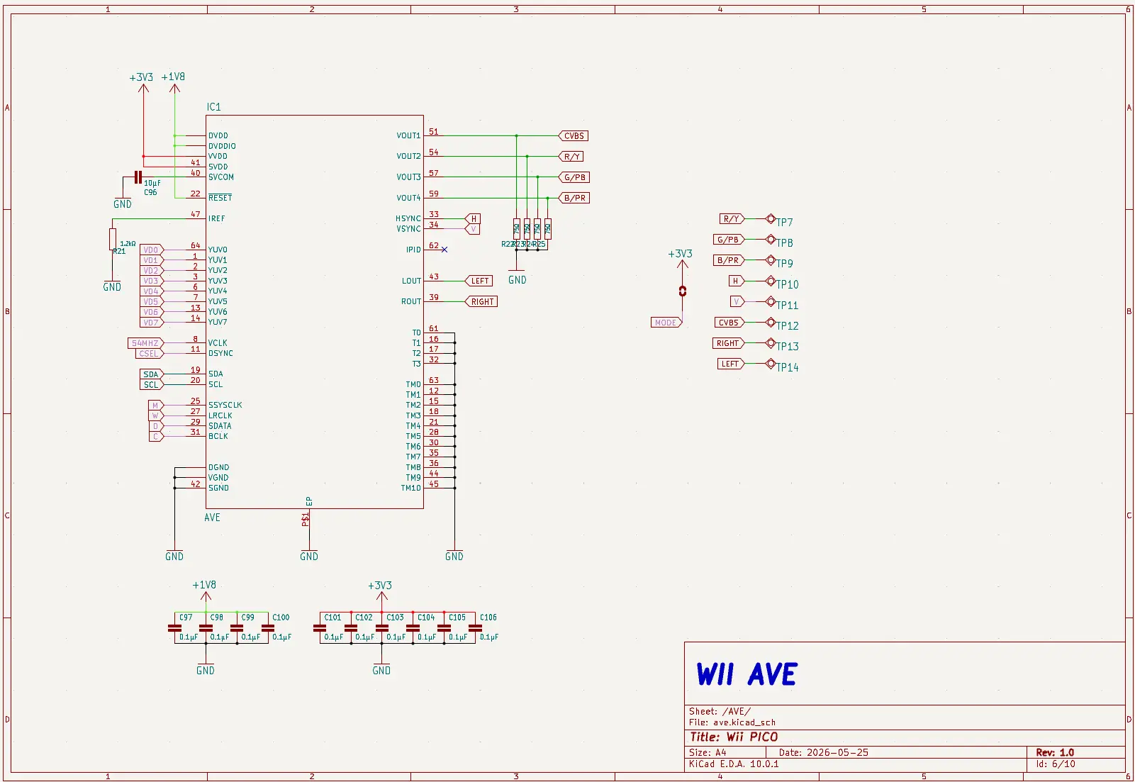This screenshot has height=782, width=1135.
Task: Click resistor R21 below IREF
Action: [x=113, y=239]
